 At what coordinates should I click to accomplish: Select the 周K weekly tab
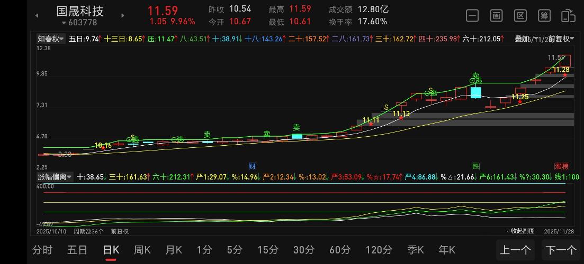pos(142,250)
